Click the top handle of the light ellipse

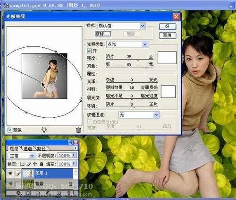pyautogui.click(x=56, y=51)
